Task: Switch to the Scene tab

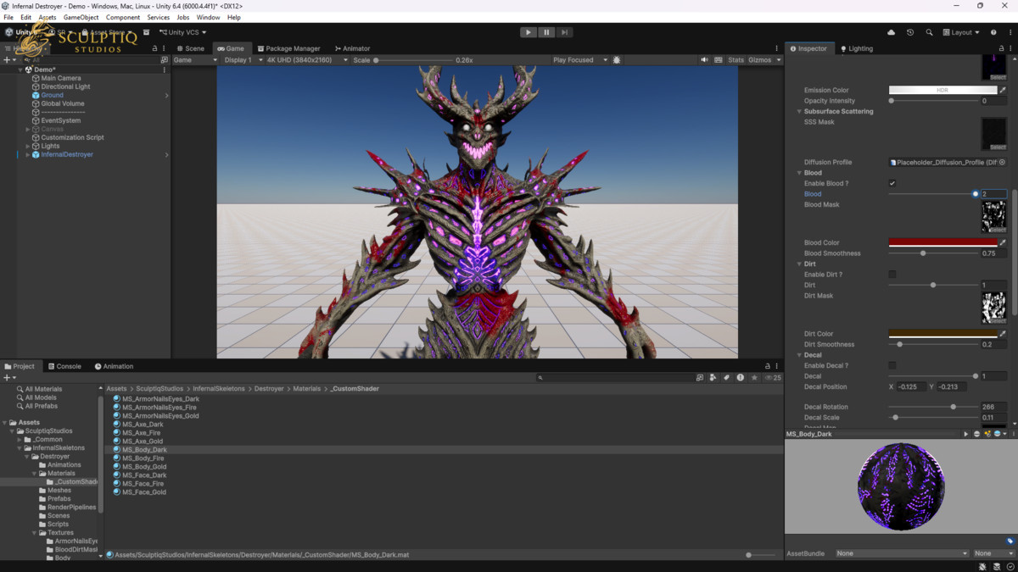Action: (x=191, y=48)
